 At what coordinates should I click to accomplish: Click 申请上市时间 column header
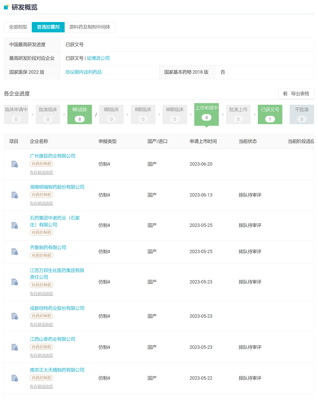click(203, 141)
